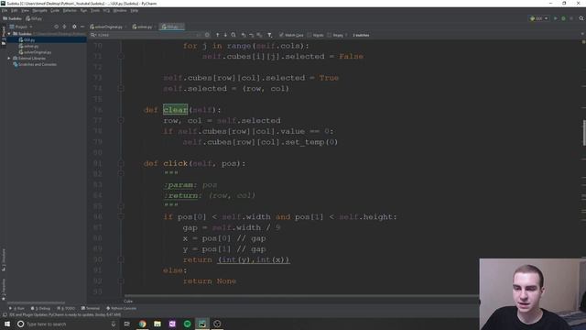Click the IDE and Plugin Updates status message
The width and height of the screenshot is (586, 330).
[65, 314]
